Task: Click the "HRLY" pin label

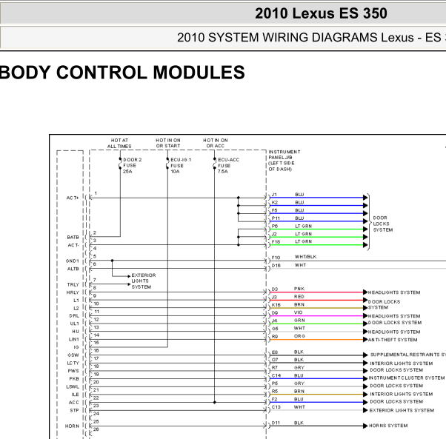Action: pos(73,292)
